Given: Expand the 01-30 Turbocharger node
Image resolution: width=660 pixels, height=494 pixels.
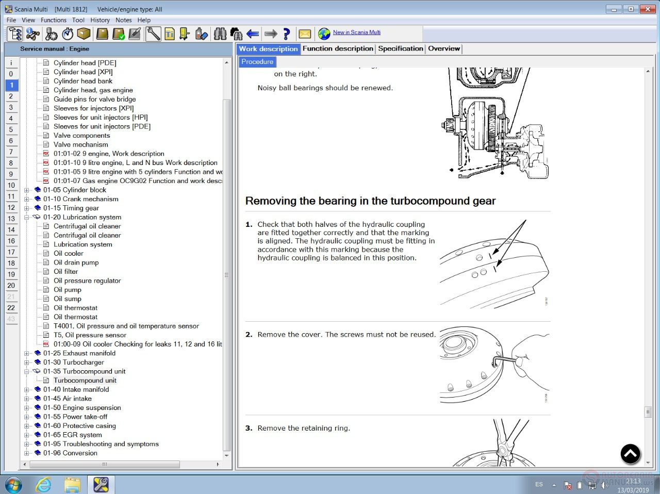Looking at the screenshot, I should pyautogui.click(x=27, y=363).
